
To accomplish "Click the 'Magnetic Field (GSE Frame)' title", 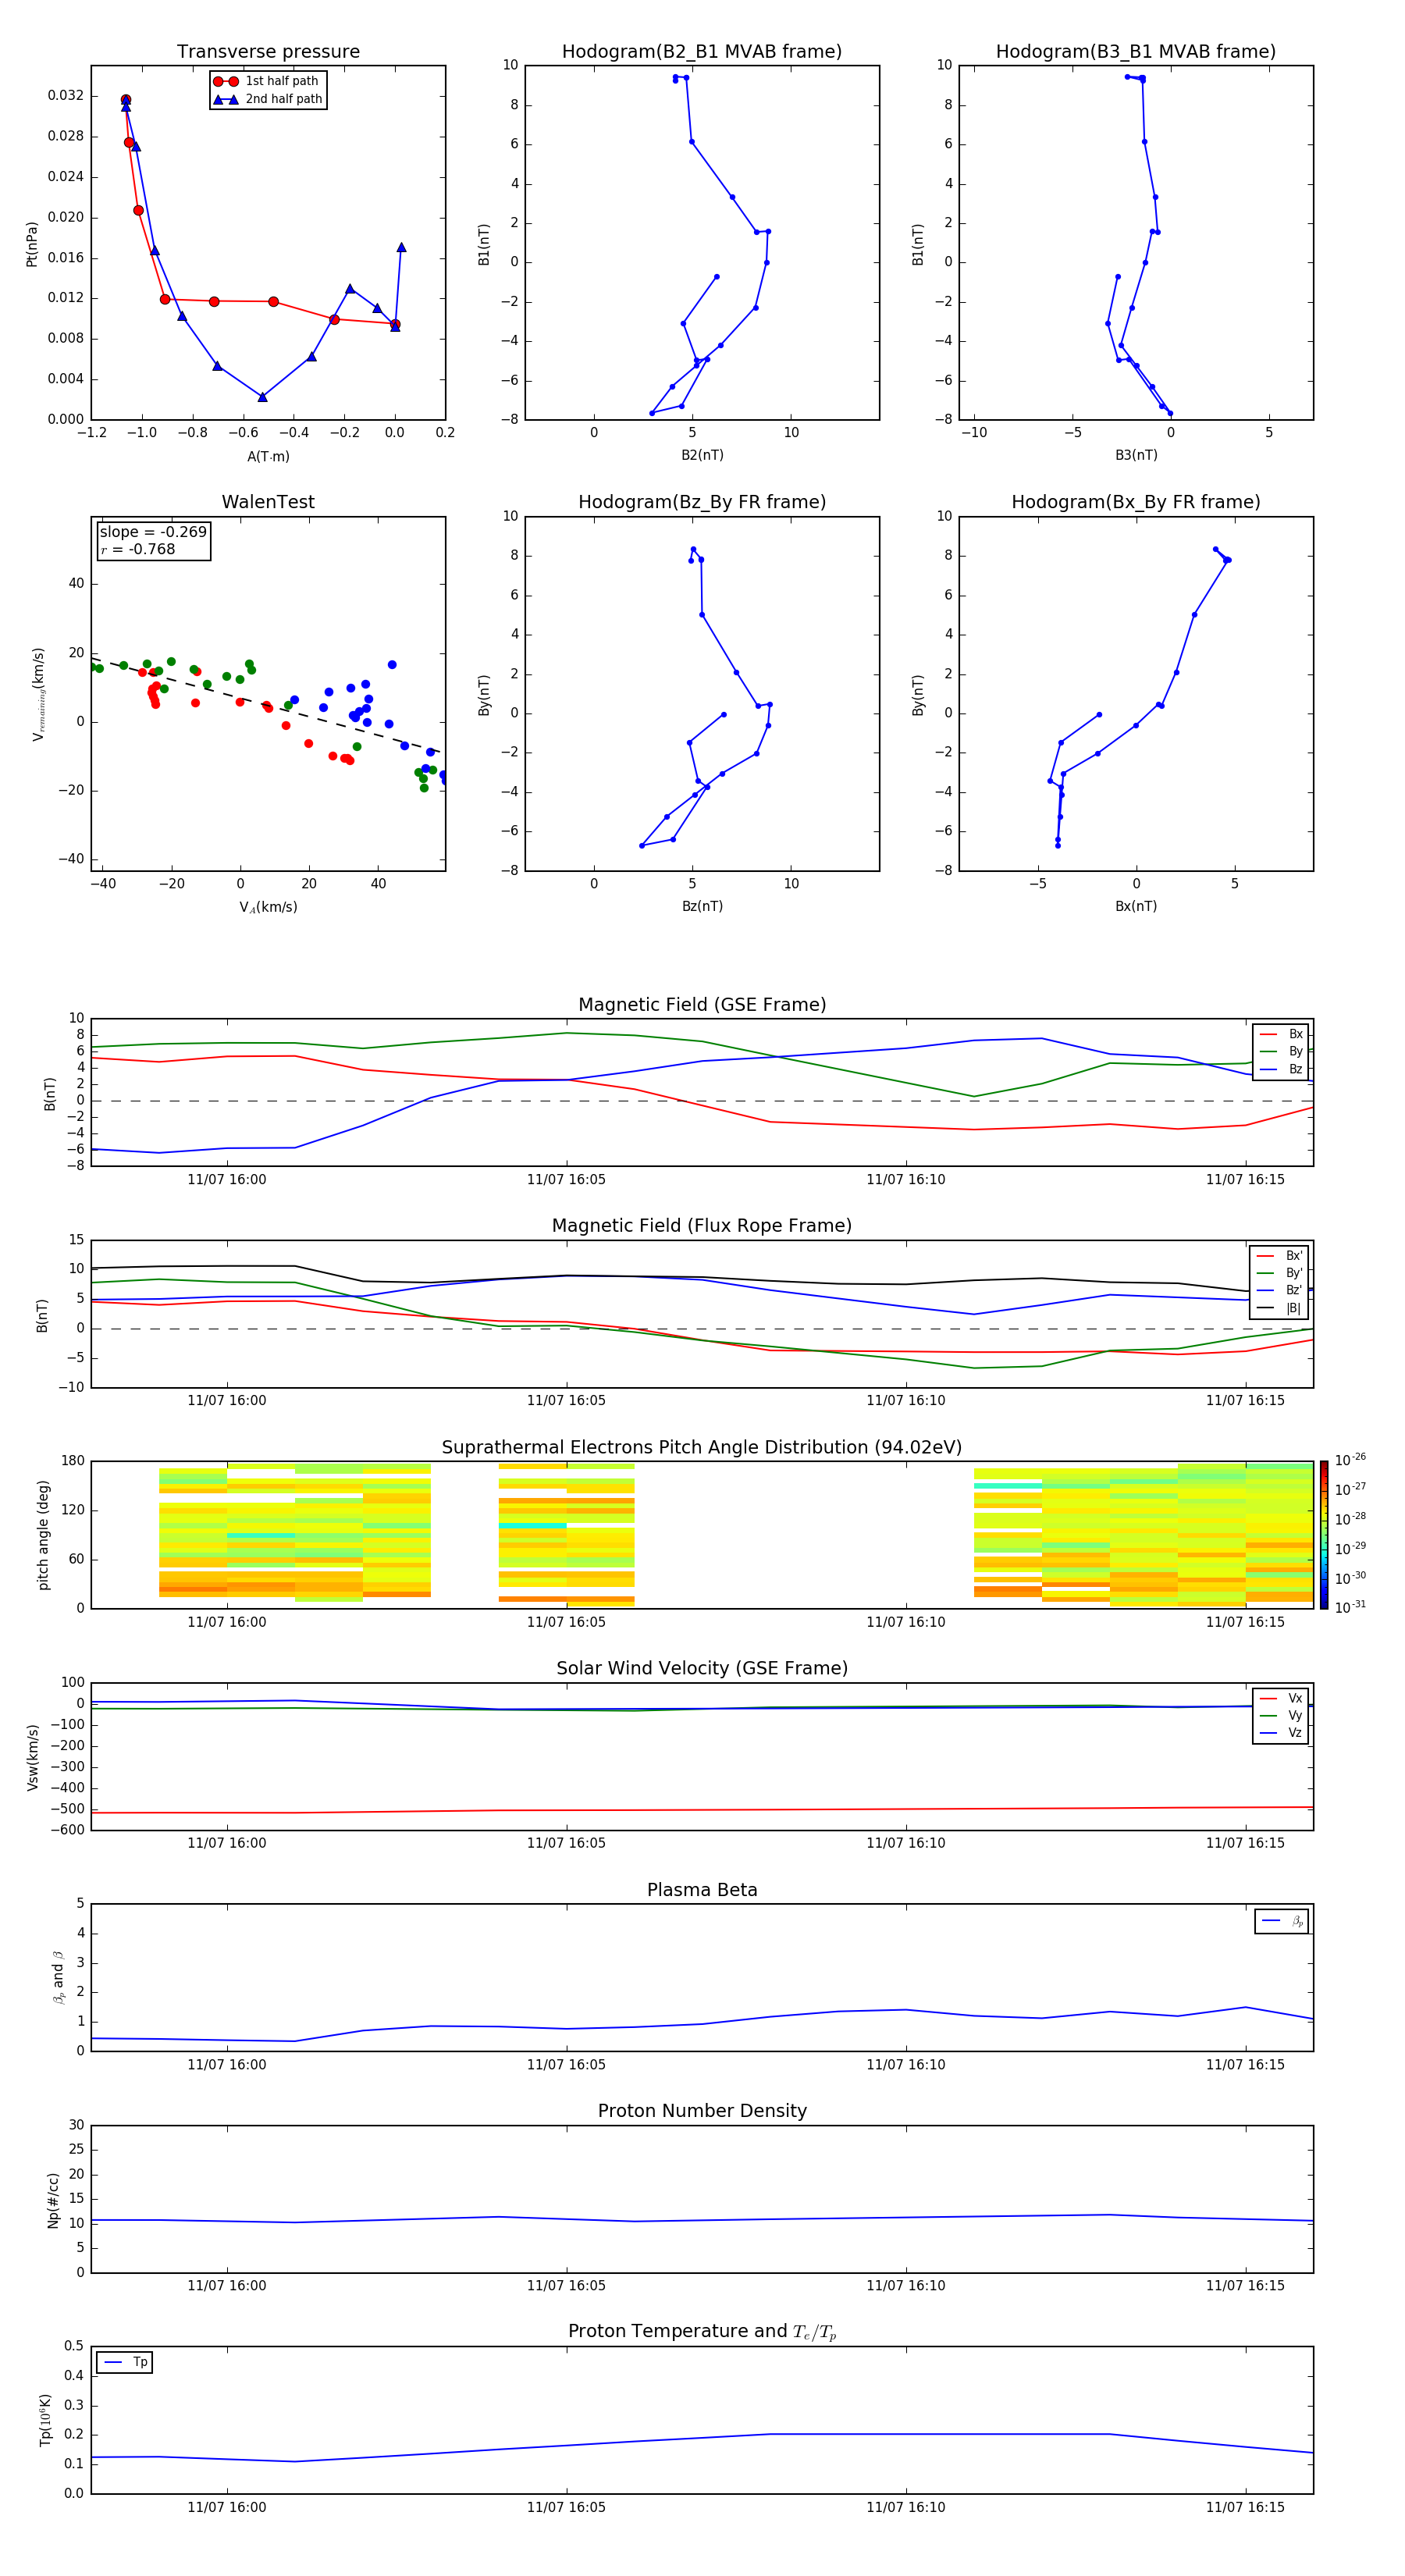I will 702,1005.
